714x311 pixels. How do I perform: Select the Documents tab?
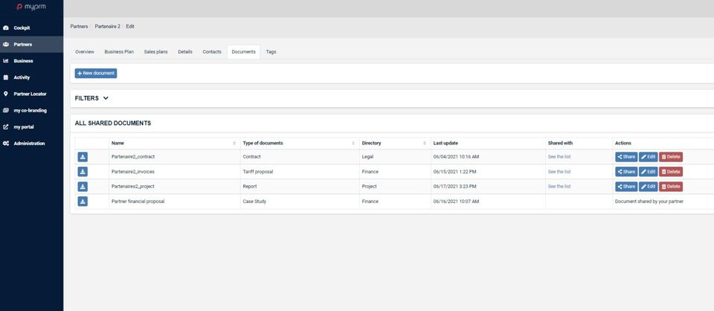tap(244, 52)
